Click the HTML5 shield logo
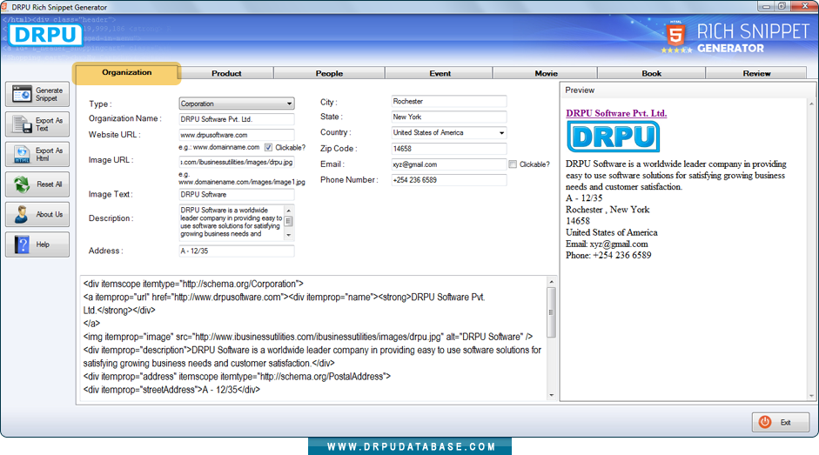This screenshot has height=455, width=819. click(x=675, y=34)
